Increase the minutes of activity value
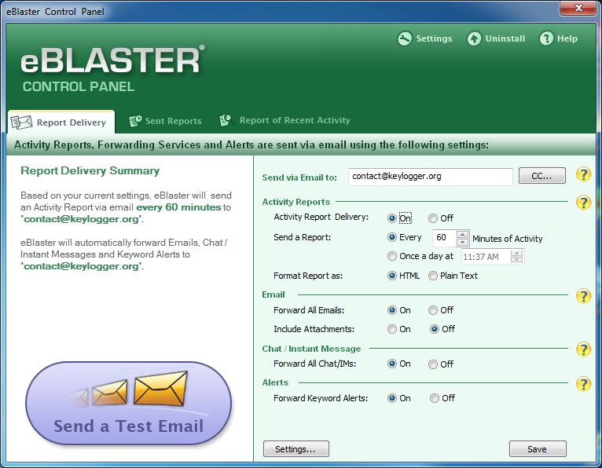602x468 pixels. point(463,234)
